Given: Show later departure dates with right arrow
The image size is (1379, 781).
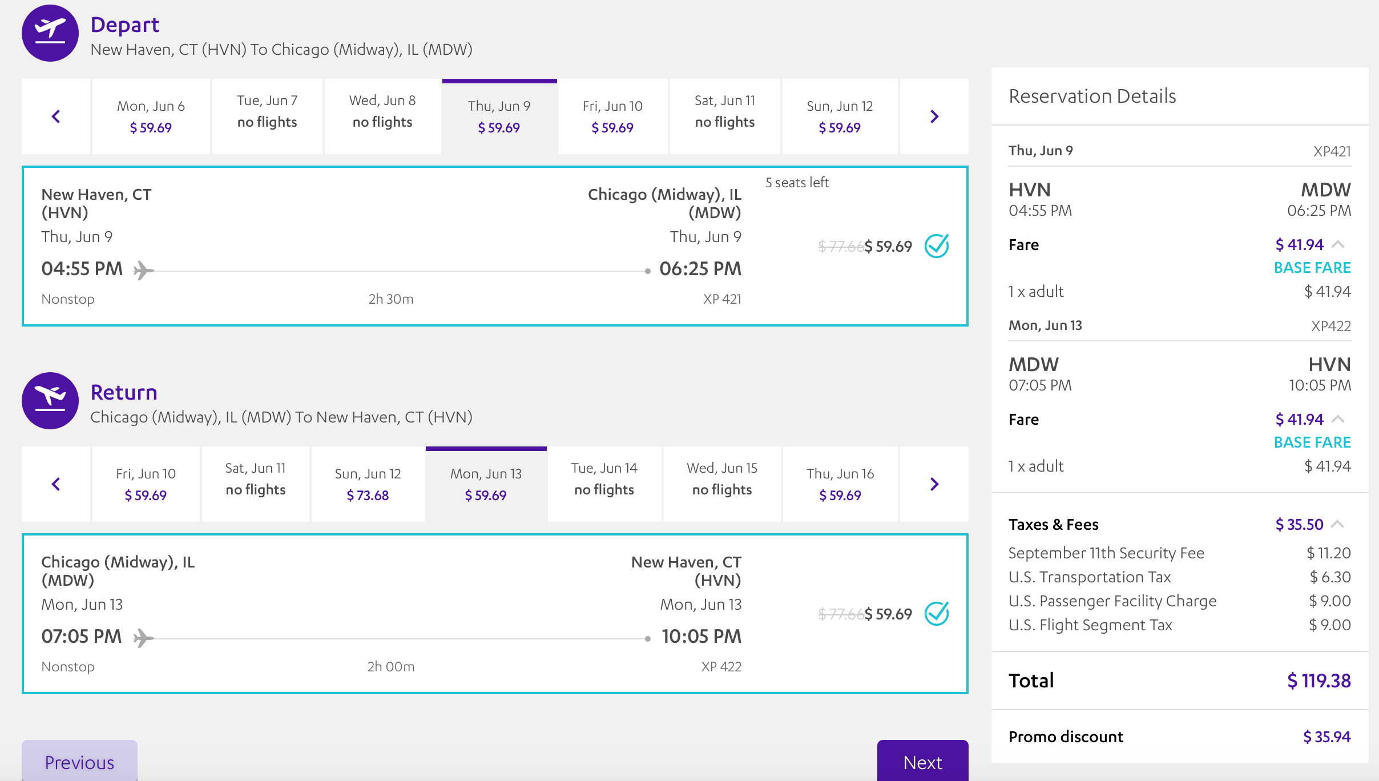Looking at the screenshot, I should [934, 116].
